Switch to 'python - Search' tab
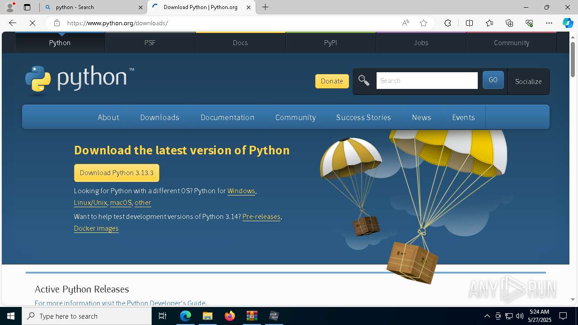Screen dimensions: 578x325 click(x=93, y=7)
